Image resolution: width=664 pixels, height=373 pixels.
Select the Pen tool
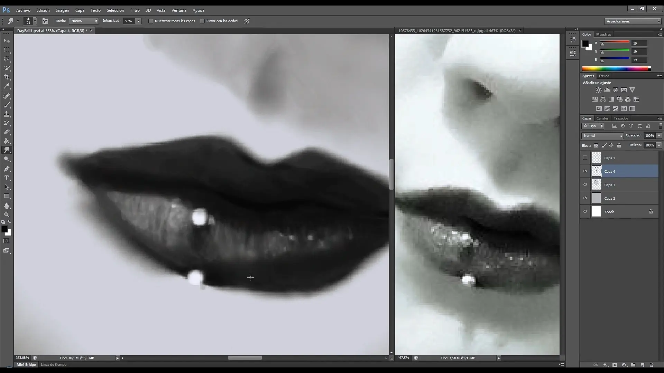click(x=7, y=169)
